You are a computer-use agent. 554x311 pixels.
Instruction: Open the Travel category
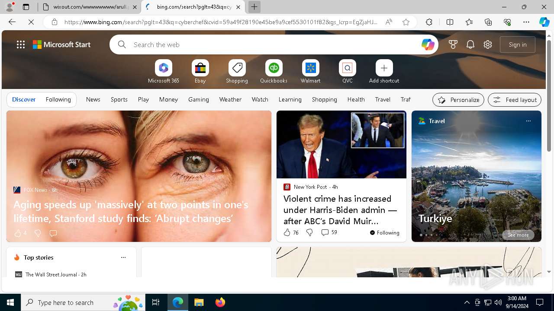click(383, 99)
